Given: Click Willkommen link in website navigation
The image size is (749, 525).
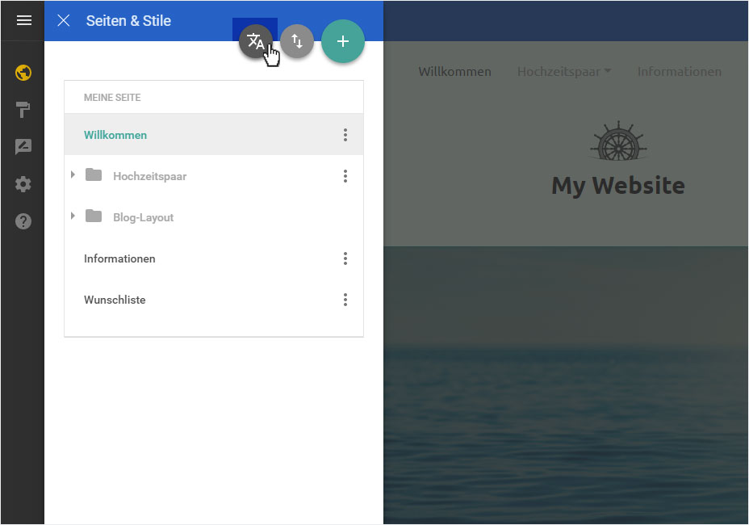Looking at the screenshot, I should point(454,72).
